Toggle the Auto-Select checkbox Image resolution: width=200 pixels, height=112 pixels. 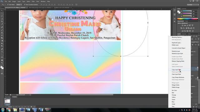tap(8, 5)
